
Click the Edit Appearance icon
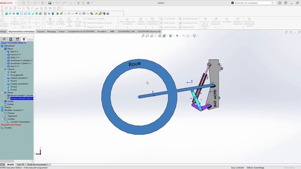pyautogui.click(x=183, y=36)
